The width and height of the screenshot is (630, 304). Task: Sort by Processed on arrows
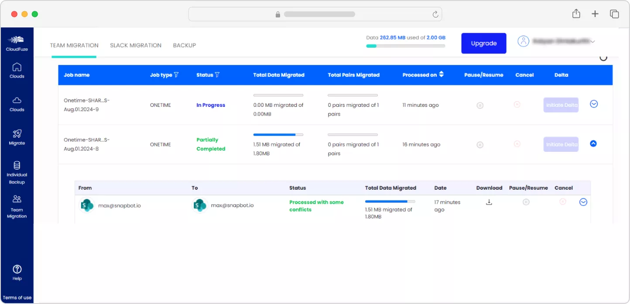[441, 75]
